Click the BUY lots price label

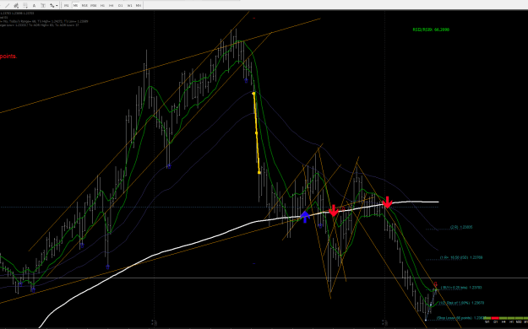tap(461, 288)
